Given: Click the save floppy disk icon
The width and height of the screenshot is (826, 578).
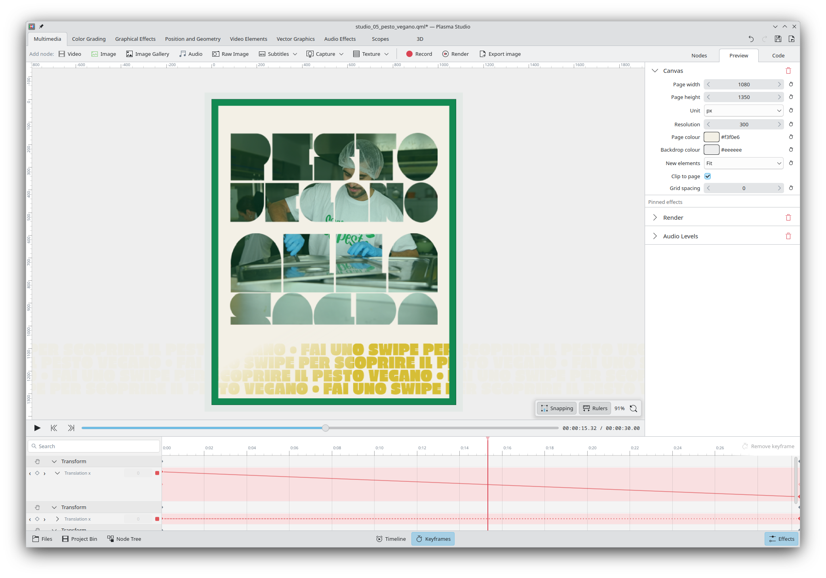Looking at the screenshot, I should [778, 39].
